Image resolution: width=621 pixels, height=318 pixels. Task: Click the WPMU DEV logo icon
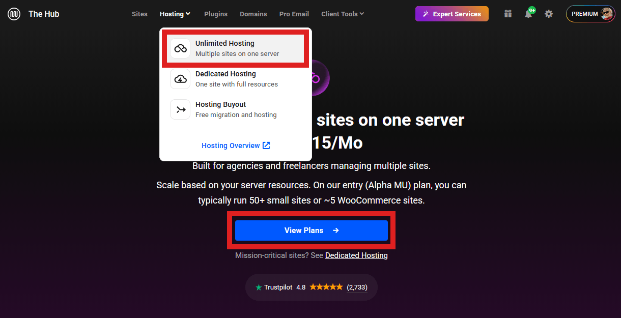[14, 14]
